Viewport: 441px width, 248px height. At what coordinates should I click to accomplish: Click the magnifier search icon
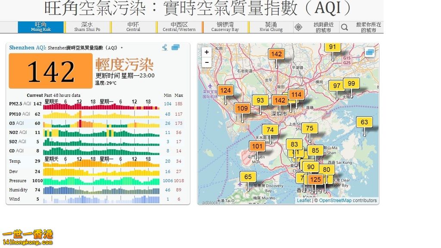[x=345, y=27]
